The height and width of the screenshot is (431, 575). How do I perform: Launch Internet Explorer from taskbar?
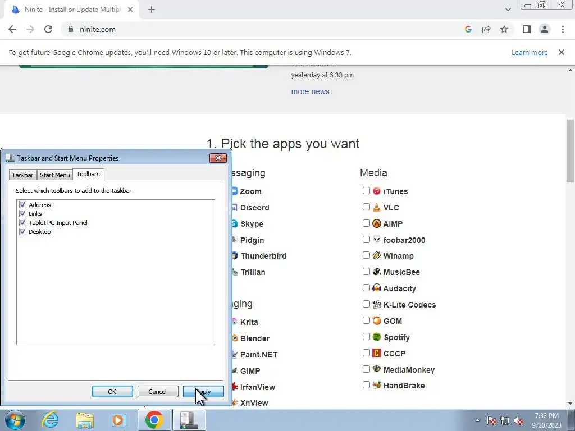click(50, 420)
